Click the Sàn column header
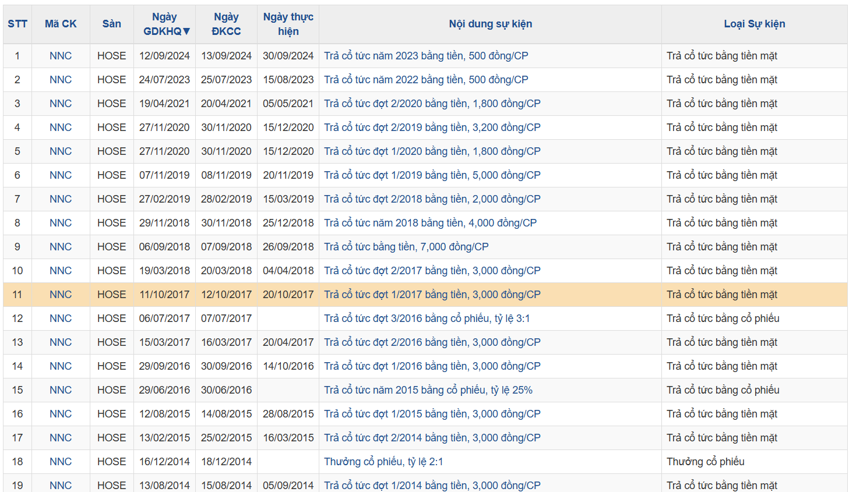Image resolution: width=849 pixels, height=492 pixels. coord(111,24)
